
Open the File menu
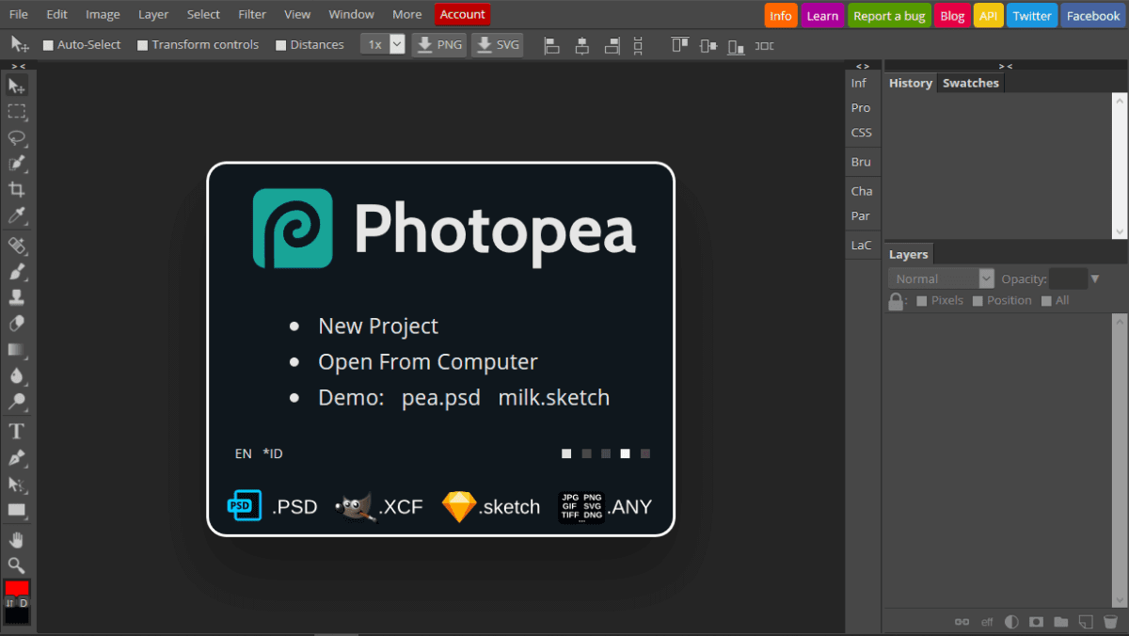19,14
